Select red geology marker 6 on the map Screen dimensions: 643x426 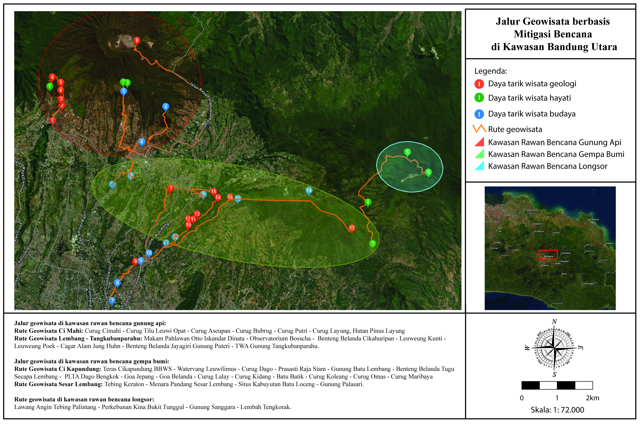52,78
